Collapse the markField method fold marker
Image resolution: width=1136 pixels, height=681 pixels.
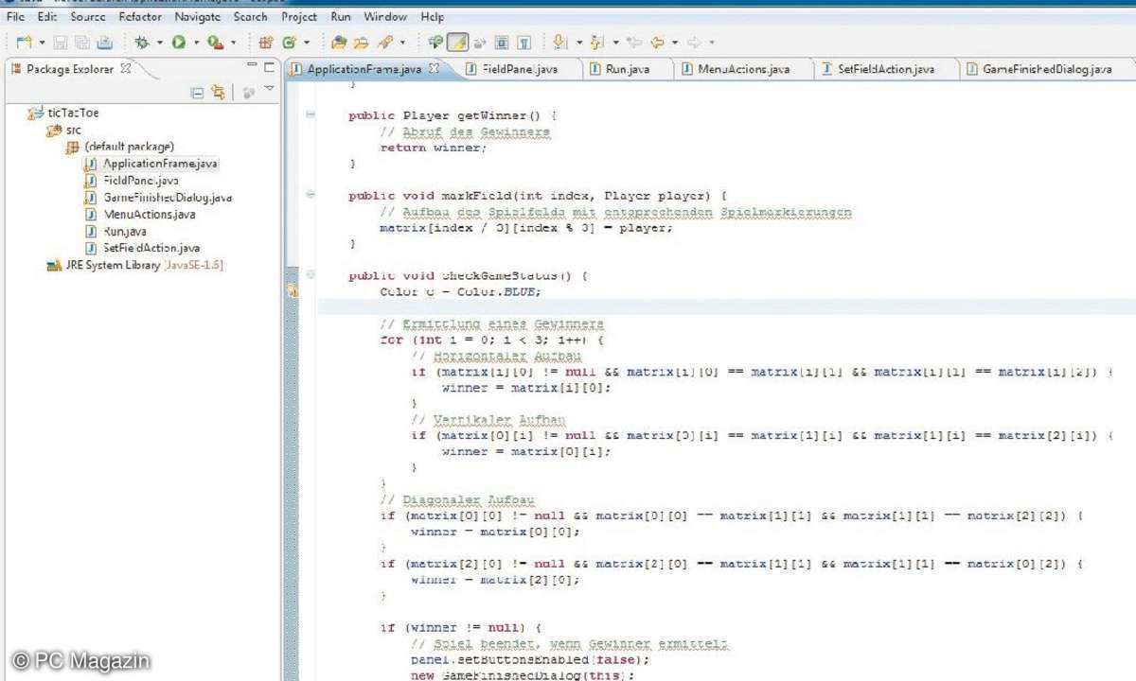[311, 195]
